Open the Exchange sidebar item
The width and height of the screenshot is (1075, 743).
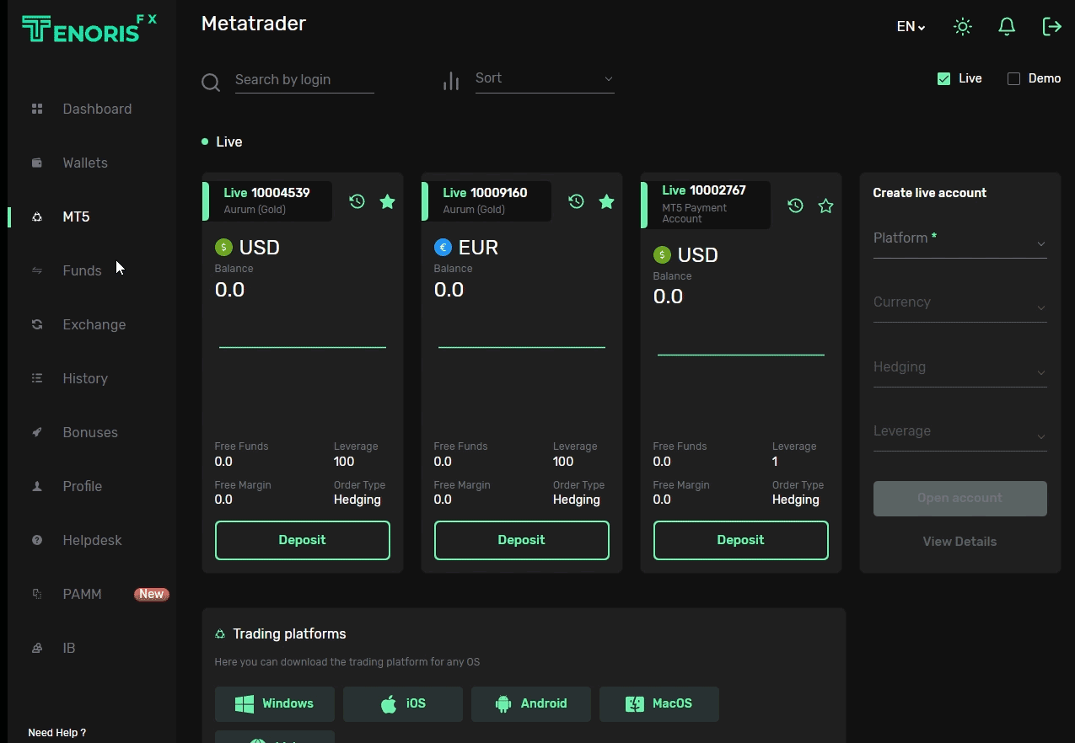[x=94, y=324]
